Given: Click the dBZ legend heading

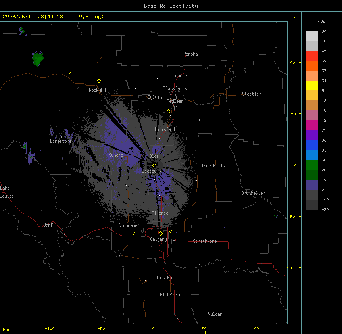Looking at the screenshot, I should coord(321,21).
